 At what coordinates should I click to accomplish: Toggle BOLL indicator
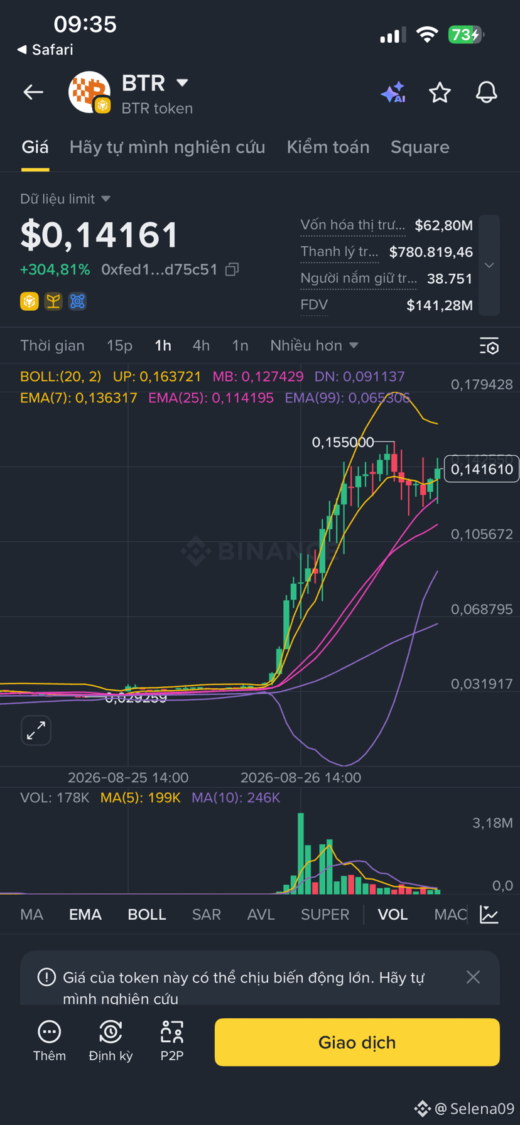(x=147, y=914)
